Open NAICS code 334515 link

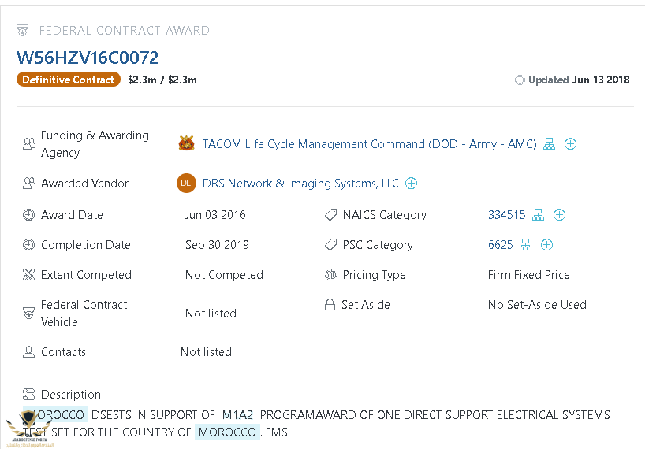pyautogui.click(x=506, y=215)
